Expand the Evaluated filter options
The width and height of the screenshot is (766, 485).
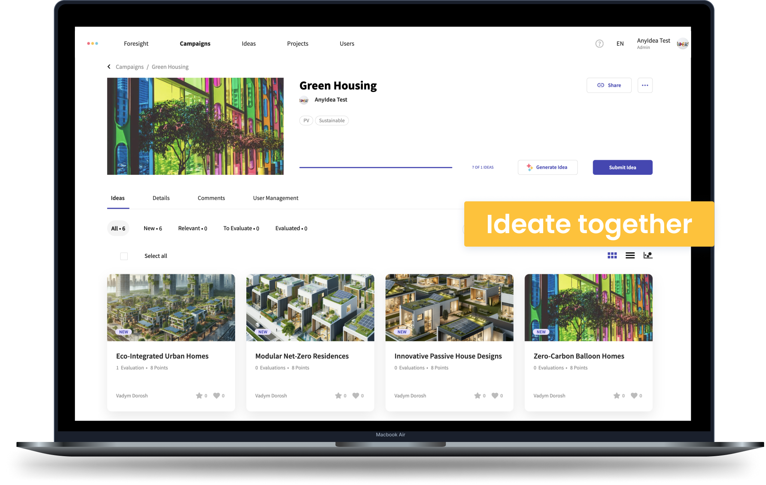(x=291, y=228)
